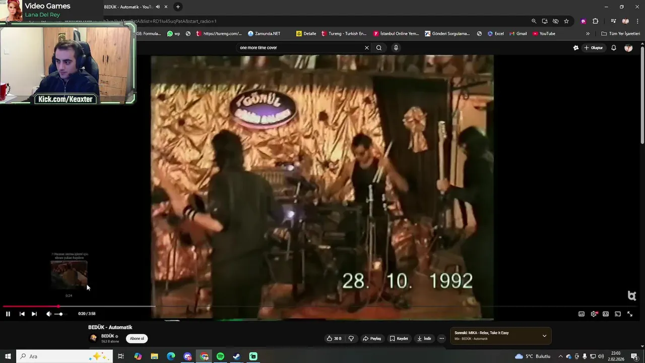Save the video with Kaydet
Screen dimensions: 645x363
(x=399, y=338)
